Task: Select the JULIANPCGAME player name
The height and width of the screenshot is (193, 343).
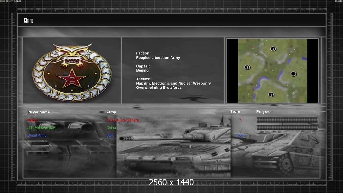Action: pyautogui.click(x=41, y=128)
